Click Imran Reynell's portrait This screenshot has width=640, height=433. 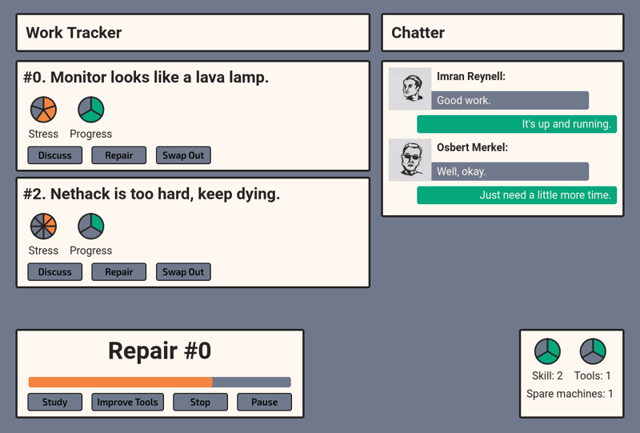tap(410, 89)
